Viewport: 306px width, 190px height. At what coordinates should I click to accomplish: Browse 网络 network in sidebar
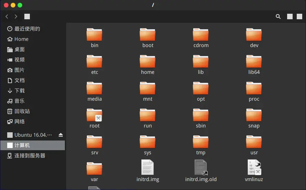33,122
